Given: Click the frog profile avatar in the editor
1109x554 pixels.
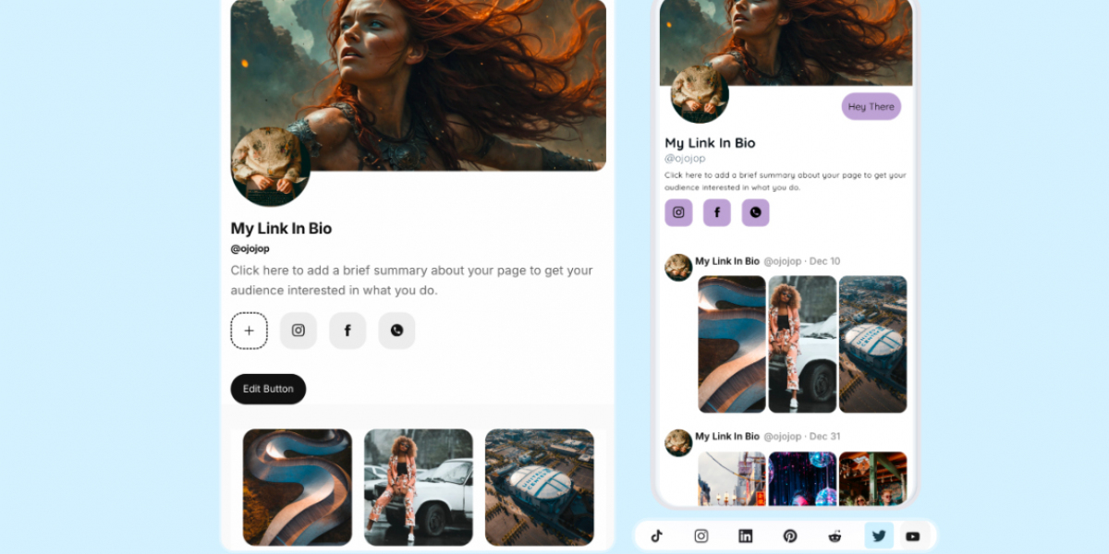Looking at the screenshot, I should pyautogui.click(x=270, y=164).
